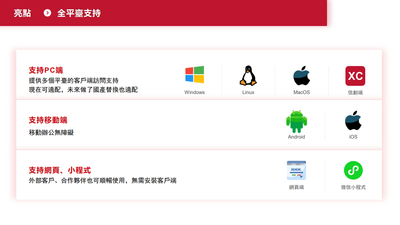Viewport: 400px width, 225px height.
Task: Click the 微信小程式 label text
Action: 353,187
